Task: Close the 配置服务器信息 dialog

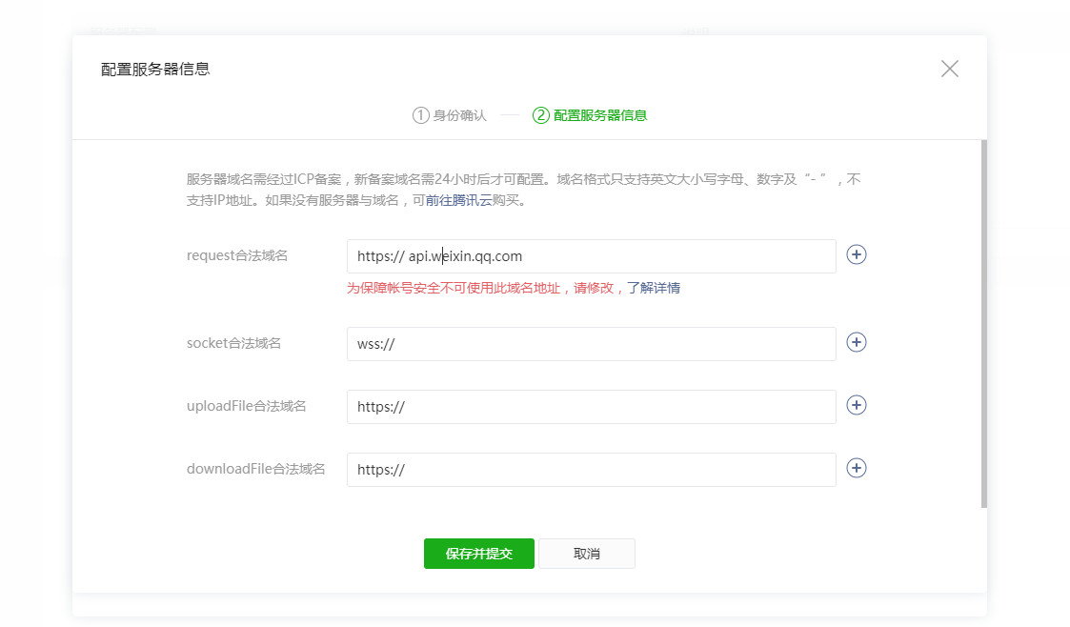Action: pyautogui.click(x=950, y=69)
